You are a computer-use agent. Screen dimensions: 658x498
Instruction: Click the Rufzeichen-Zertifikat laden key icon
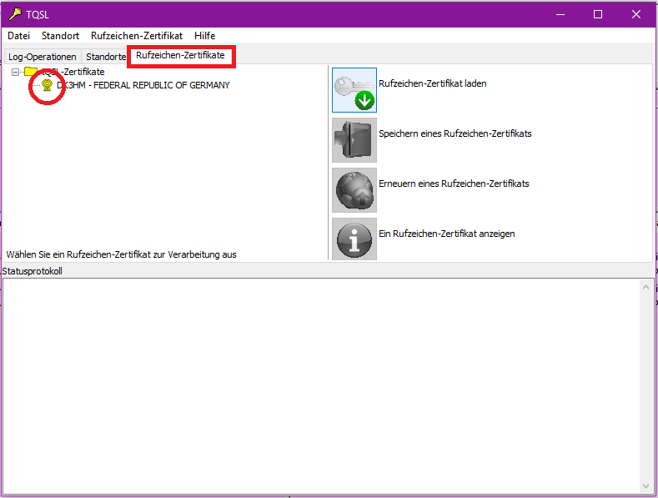(354, 90)
